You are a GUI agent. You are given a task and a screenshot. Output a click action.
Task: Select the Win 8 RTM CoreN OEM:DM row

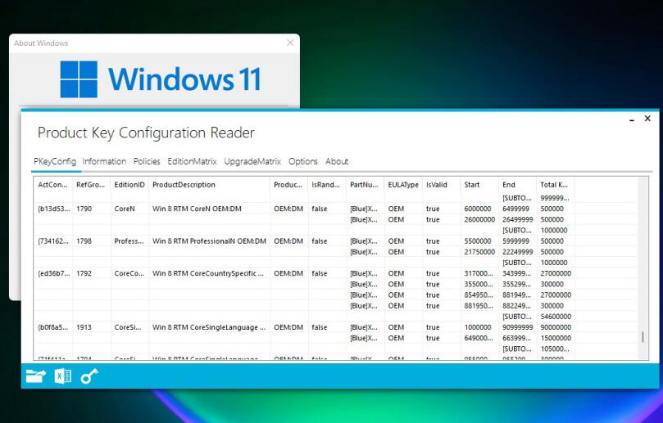pos(336,209)
